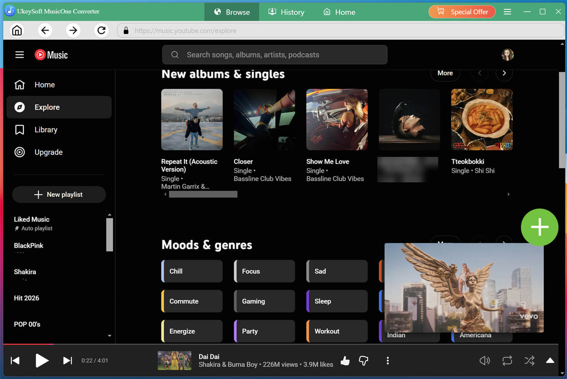The width and height of the screenshot is (567, 379).
Task: Show next new albums with right chevron
Action: [504, 73]
